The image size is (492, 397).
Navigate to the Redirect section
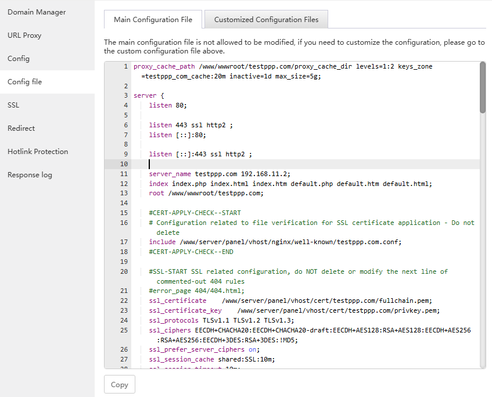[x=21, y=128]
